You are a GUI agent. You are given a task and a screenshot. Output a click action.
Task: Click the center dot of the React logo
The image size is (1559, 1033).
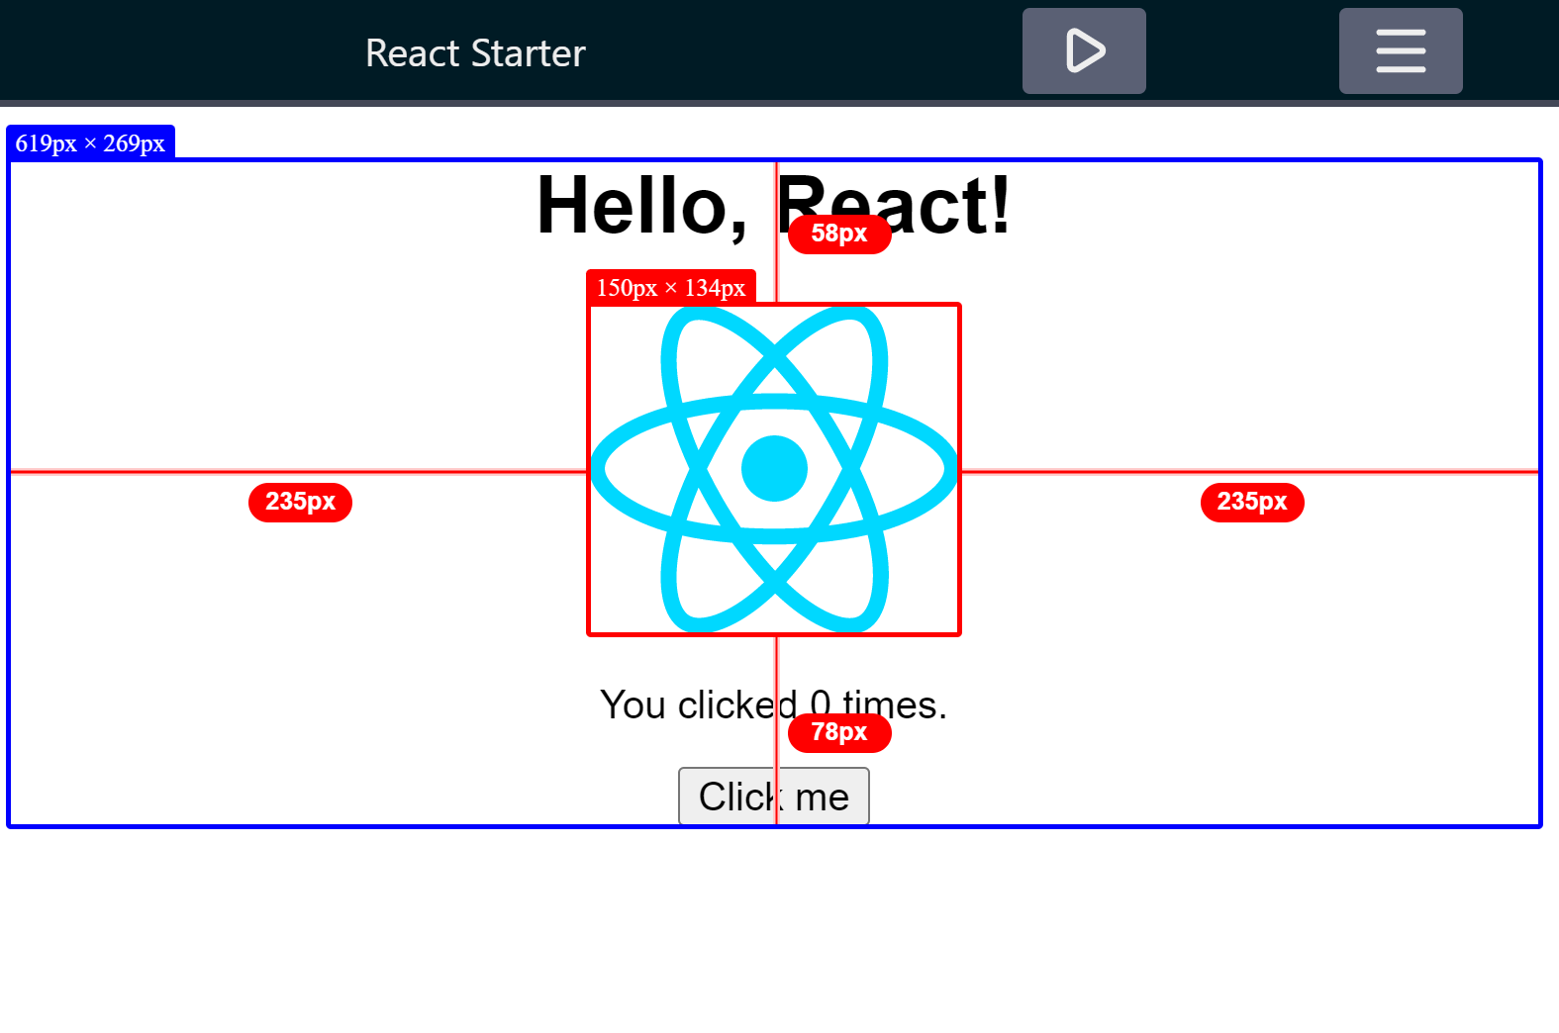click(x=774, y=468)
